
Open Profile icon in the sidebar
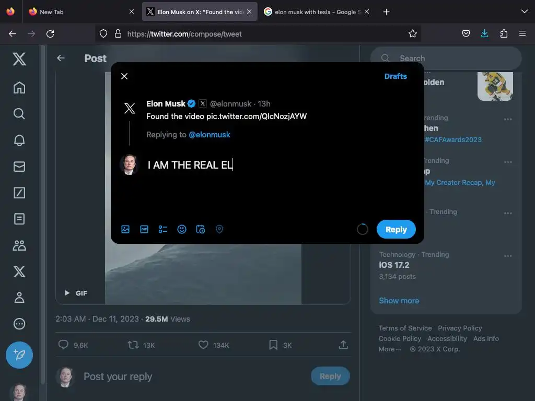click(19, 298)
